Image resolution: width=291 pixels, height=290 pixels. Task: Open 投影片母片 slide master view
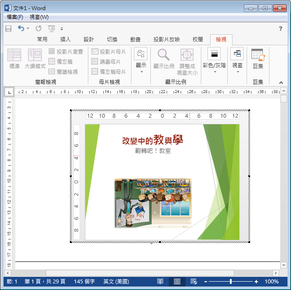(109, 51)
